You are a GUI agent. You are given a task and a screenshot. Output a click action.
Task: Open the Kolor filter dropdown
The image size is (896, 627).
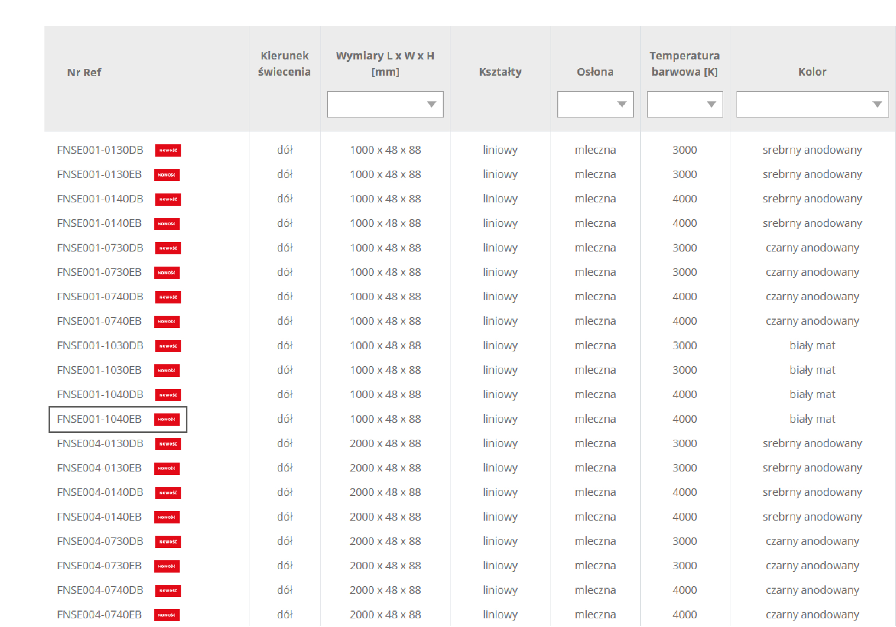point(812,104)
